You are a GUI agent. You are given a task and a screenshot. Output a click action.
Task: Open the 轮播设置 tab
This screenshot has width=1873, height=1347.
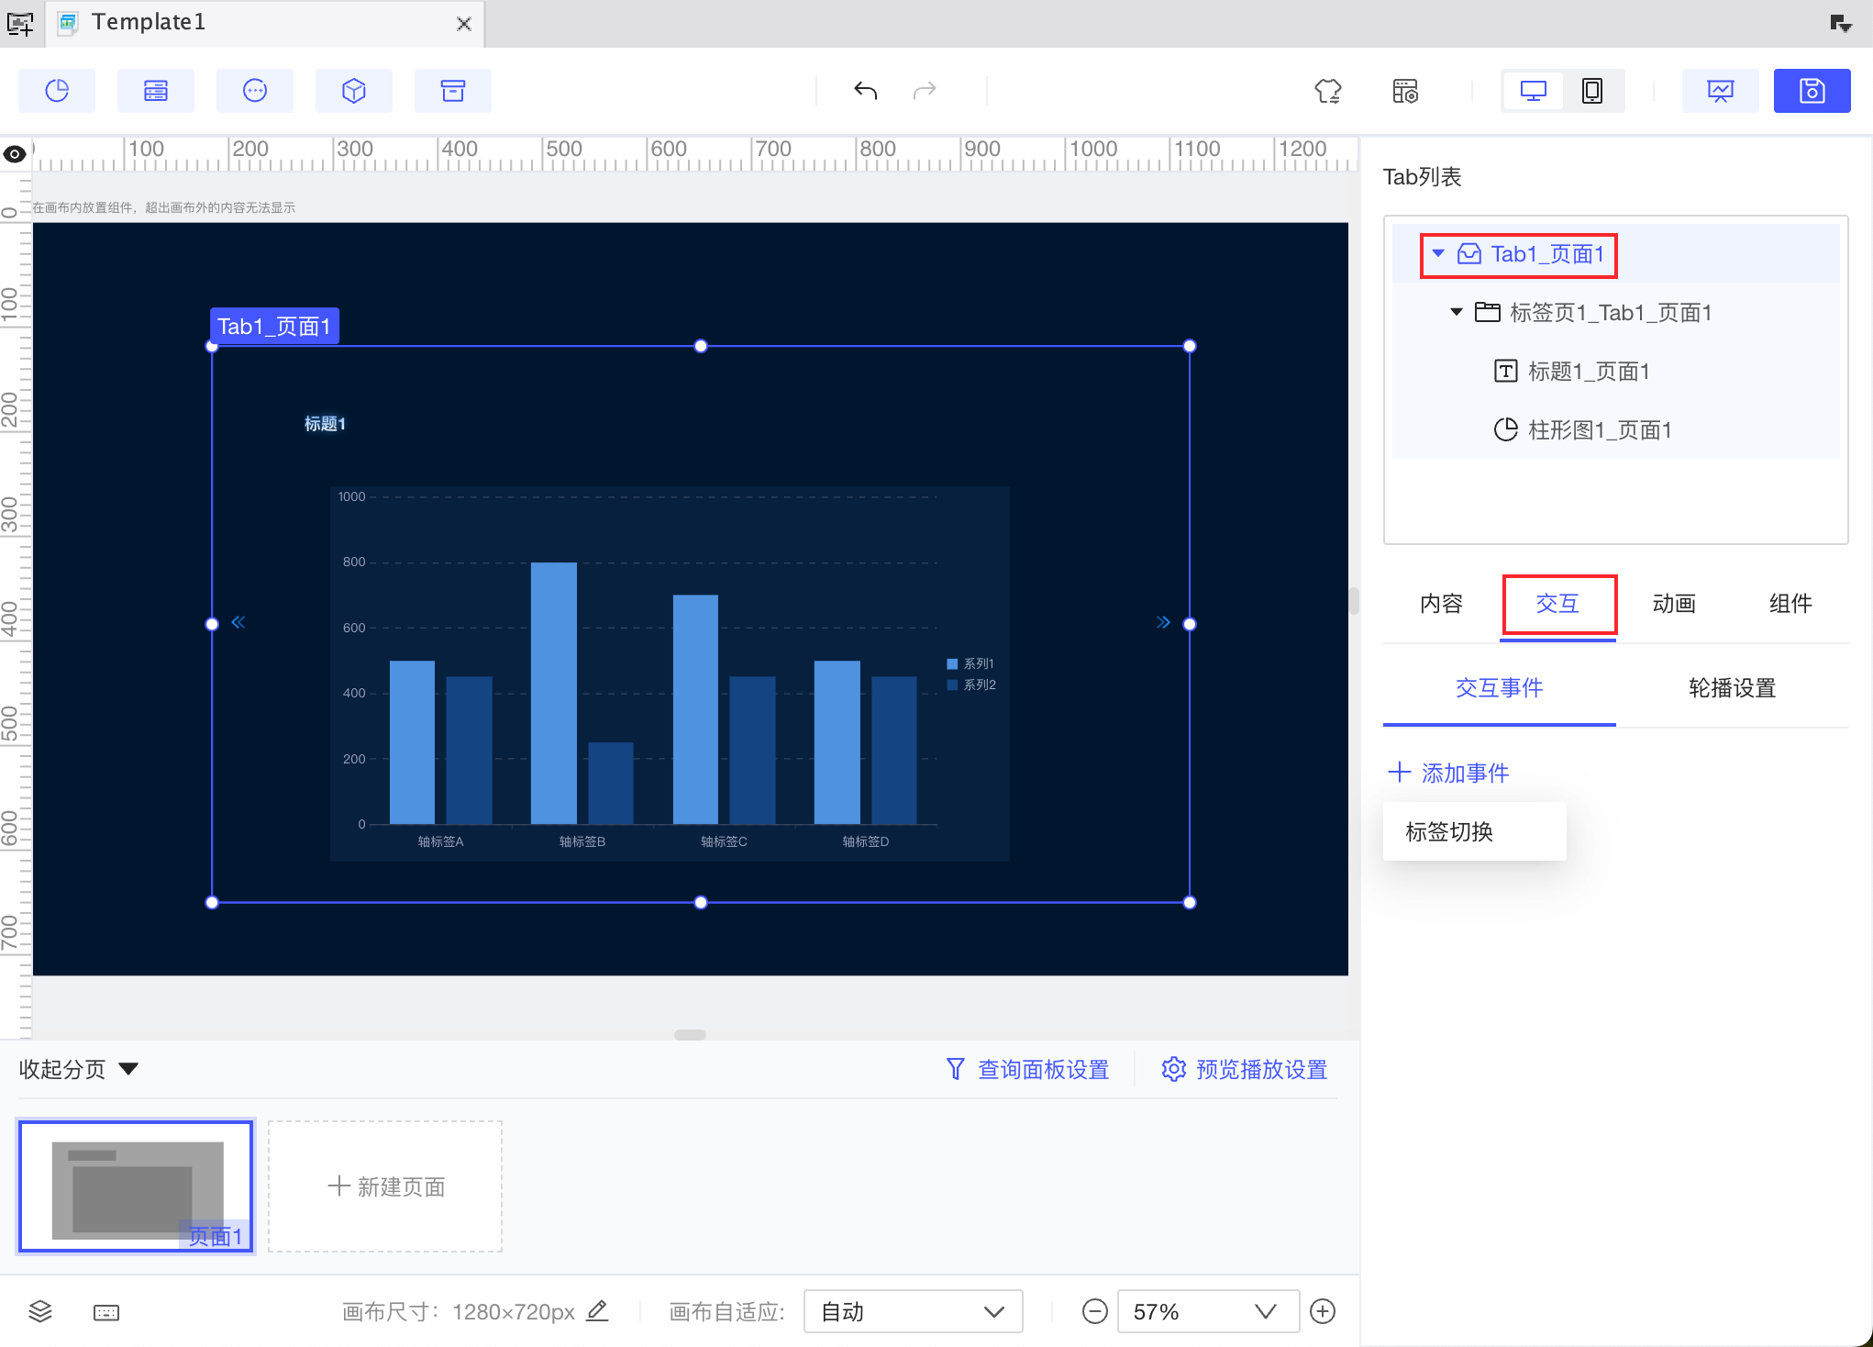click(1732, 688)
